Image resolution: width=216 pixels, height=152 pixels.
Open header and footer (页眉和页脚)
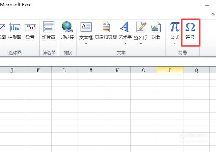[x=106, y=31]
